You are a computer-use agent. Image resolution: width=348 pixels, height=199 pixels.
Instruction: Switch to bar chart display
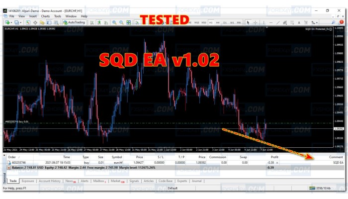click(92, 22)
